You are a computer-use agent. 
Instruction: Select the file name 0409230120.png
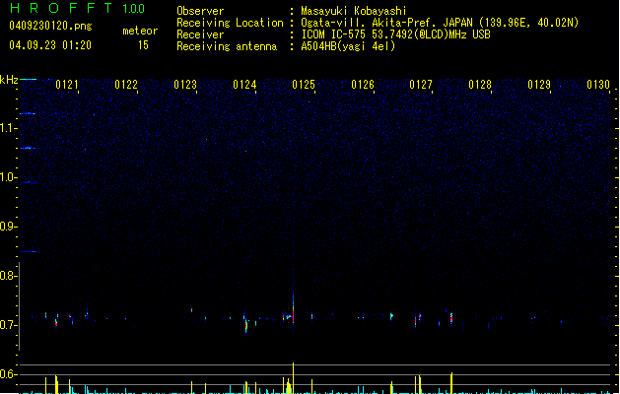pyautogui.click(x=50, y=26)
